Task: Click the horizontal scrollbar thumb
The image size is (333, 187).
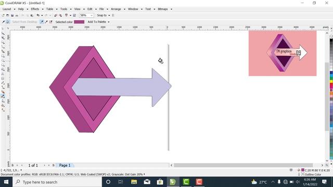Action: pyautogui.click(x=243, y=165)
